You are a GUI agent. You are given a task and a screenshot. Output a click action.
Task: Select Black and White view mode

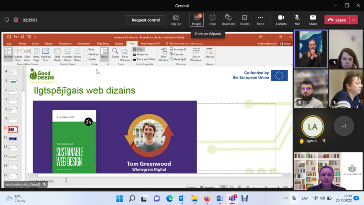coord(144,59)
